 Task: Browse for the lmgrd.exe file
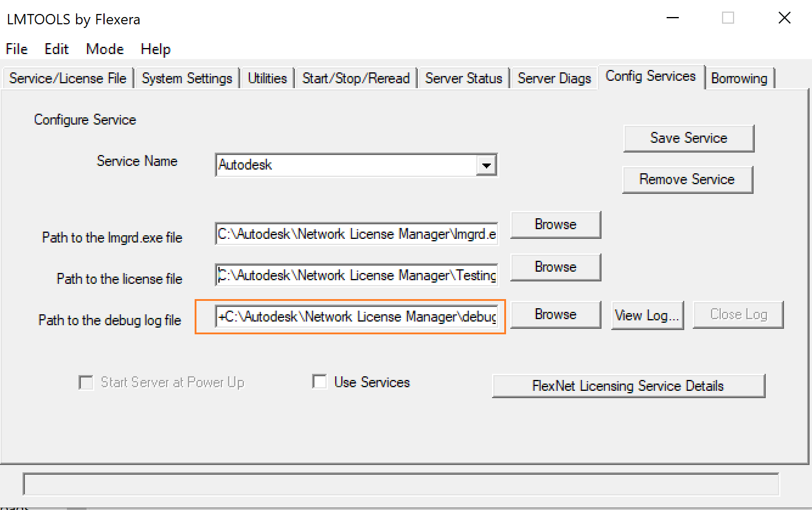[x=555, y=224]
